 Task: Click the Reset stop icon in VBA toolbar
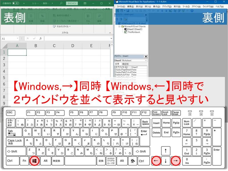pos(166,11)
